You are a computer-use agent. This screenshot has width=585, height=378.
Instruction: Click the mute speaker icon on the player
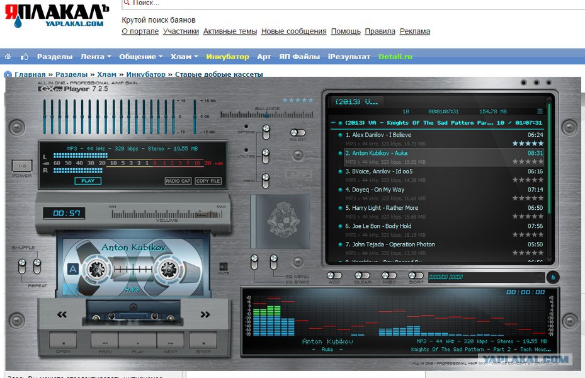[x=224, y=266]
